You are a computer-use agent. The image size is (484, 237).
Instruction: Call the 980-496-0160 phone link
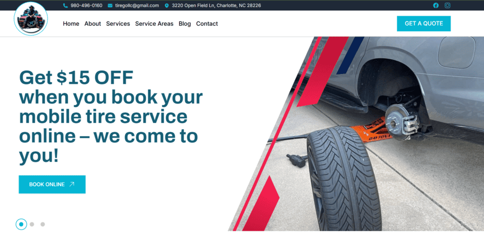coord(86,5)
